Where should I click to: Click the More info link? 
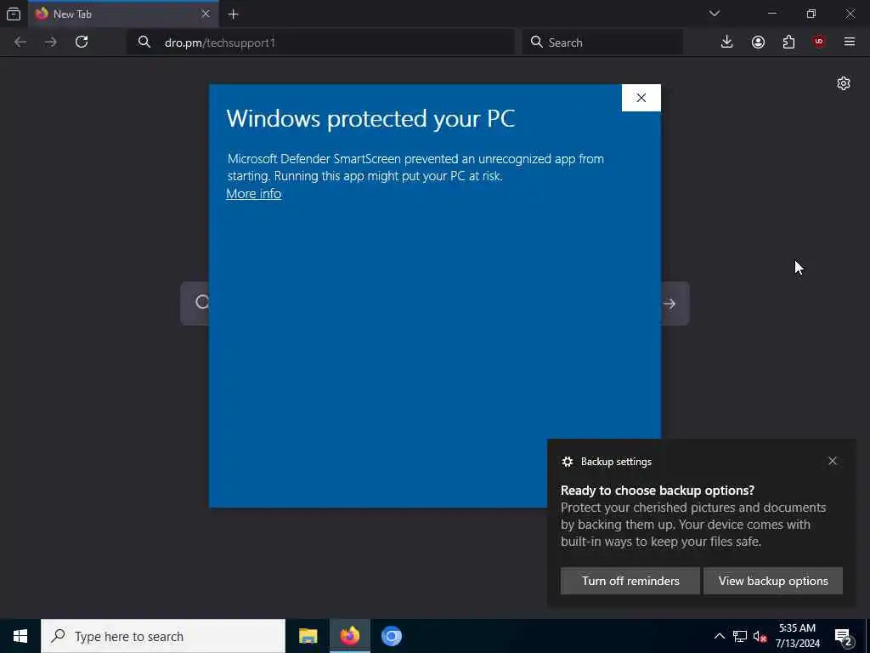point(253,193)
